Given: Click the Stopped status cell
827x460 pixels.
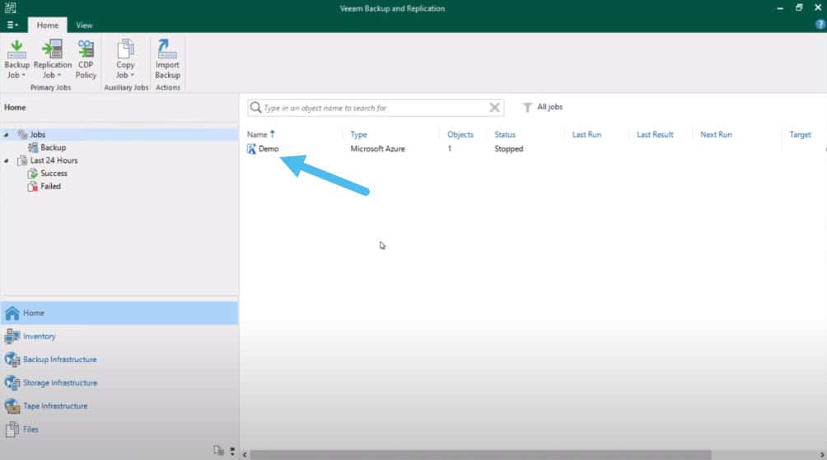Looking at the screenshot, I should tap(508, 149).
